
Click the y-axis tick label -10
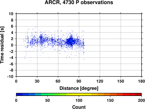pos(10,76)
